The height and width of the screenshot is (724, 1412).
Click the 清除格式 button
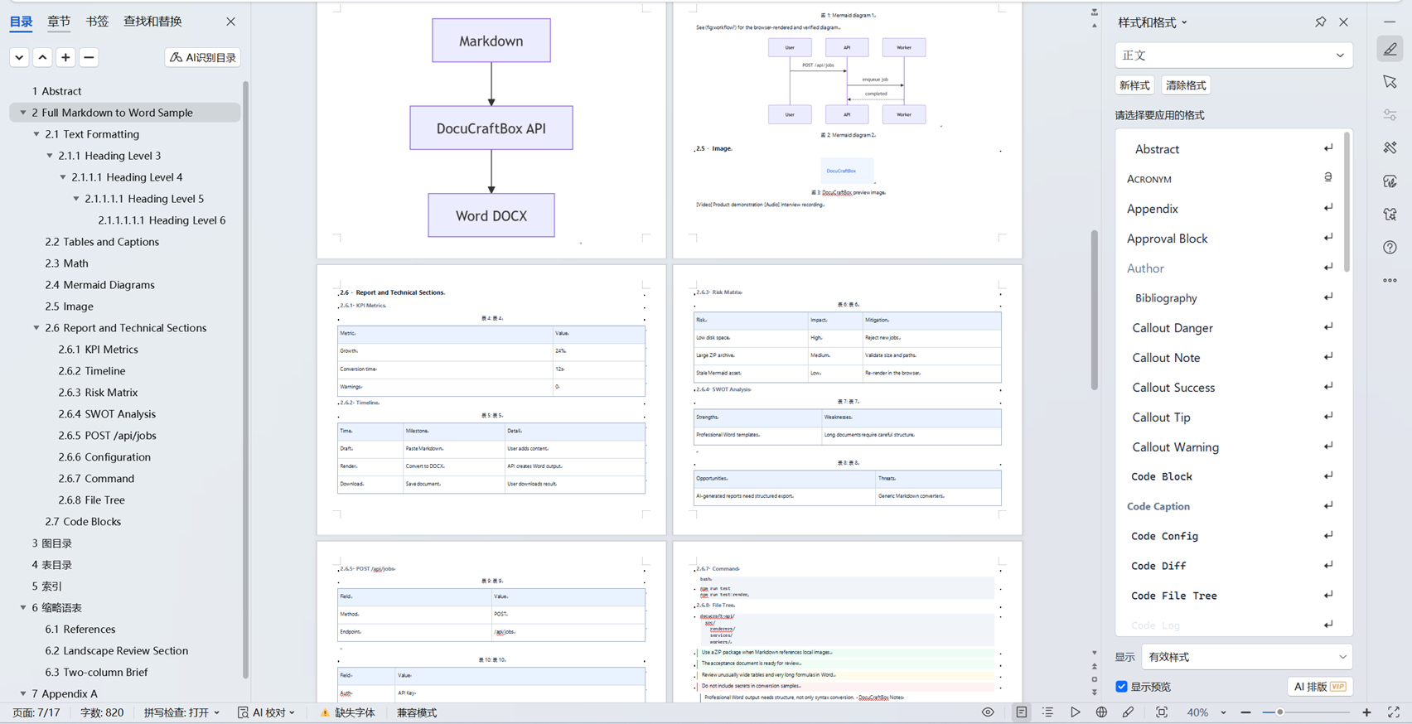(1186, 85)
